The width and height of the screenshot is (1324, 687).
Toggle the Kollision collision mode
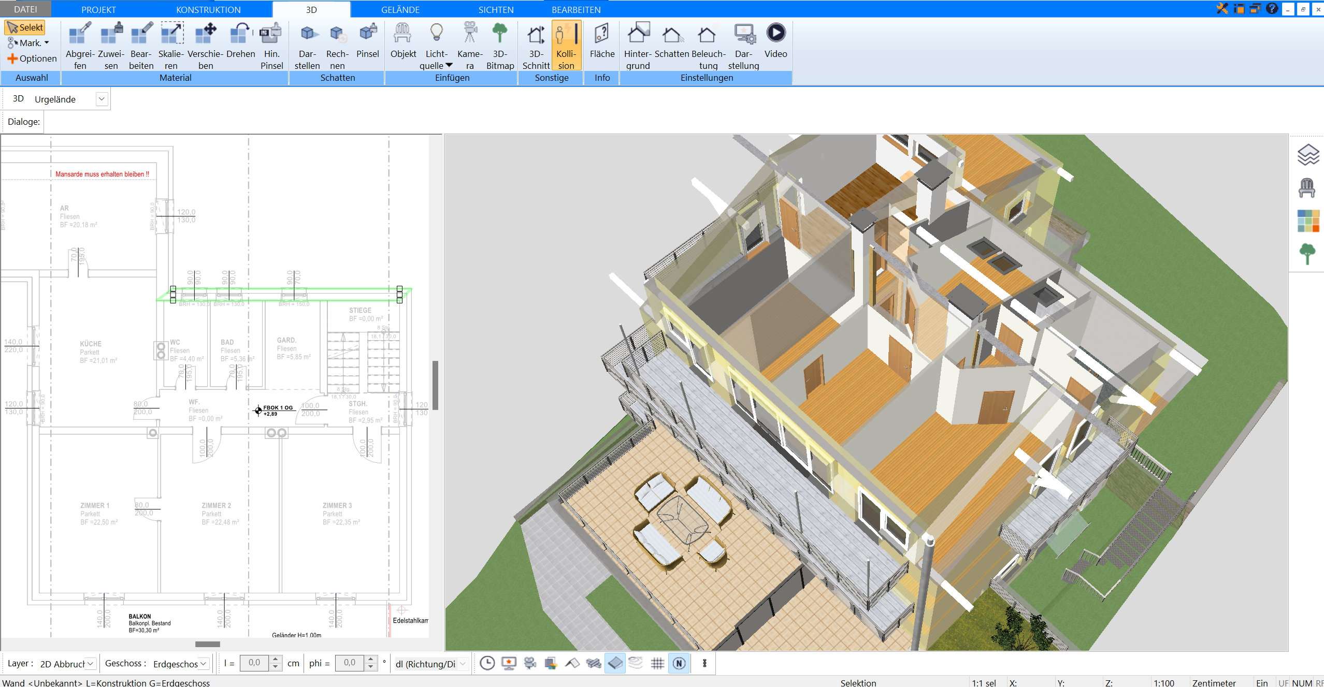[x=566, y=46]
